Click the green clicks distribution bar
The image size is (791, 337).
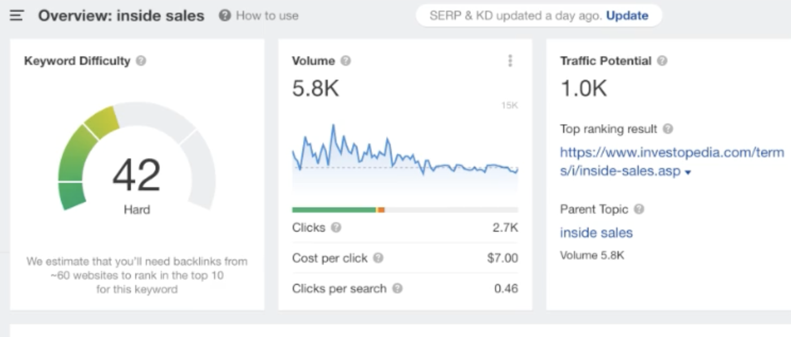click(334, 210)
